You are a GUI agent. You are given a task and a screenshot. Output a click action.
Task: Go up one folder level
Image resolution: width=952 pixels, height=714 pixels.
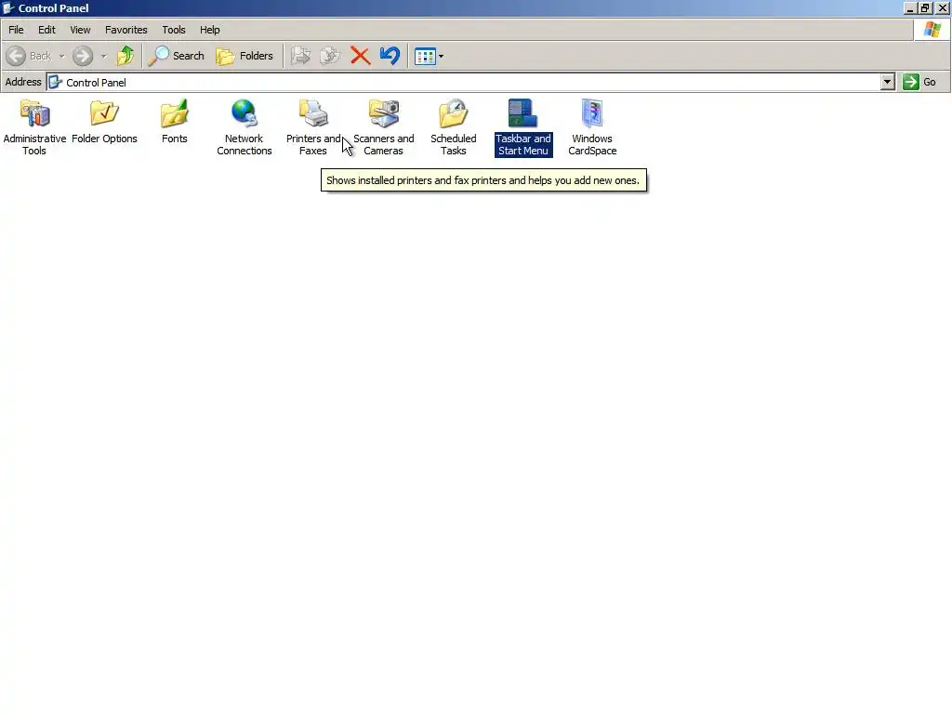coord(126,56)
